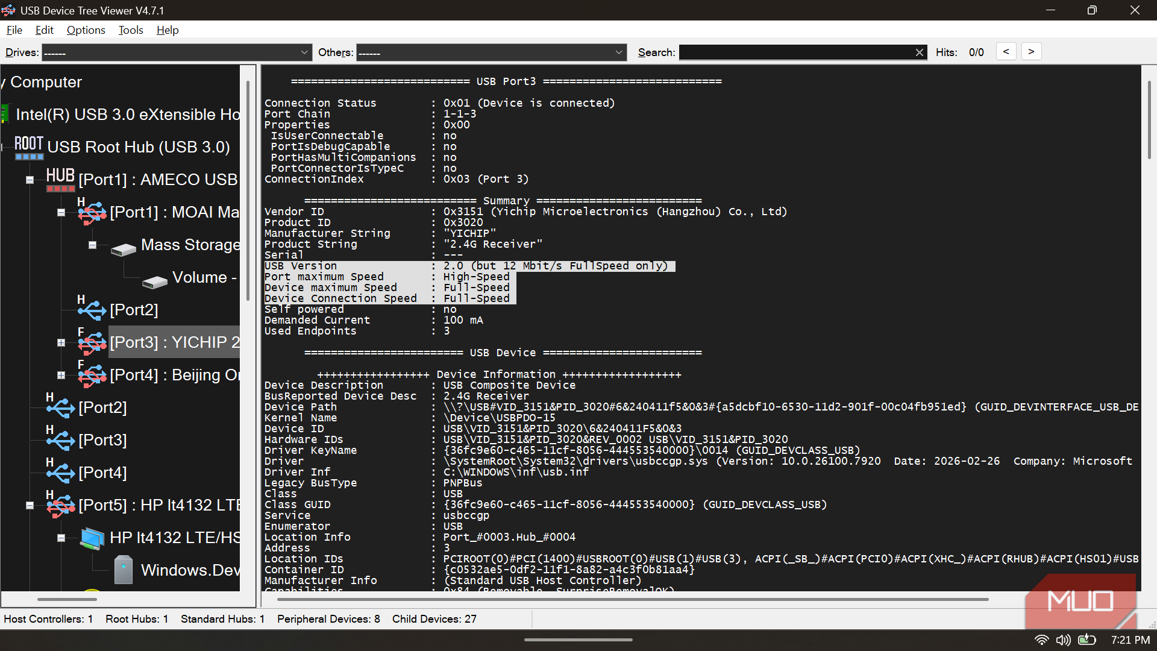
Task: Click the details pane vertical scrollbar
Action: tap(1149, 120)
